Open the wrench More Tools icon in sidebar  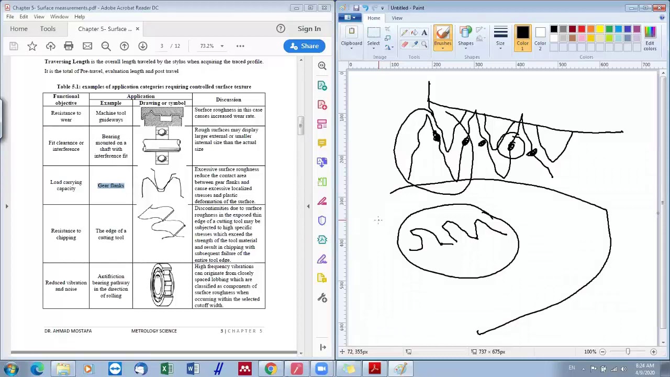pos(322,298)
